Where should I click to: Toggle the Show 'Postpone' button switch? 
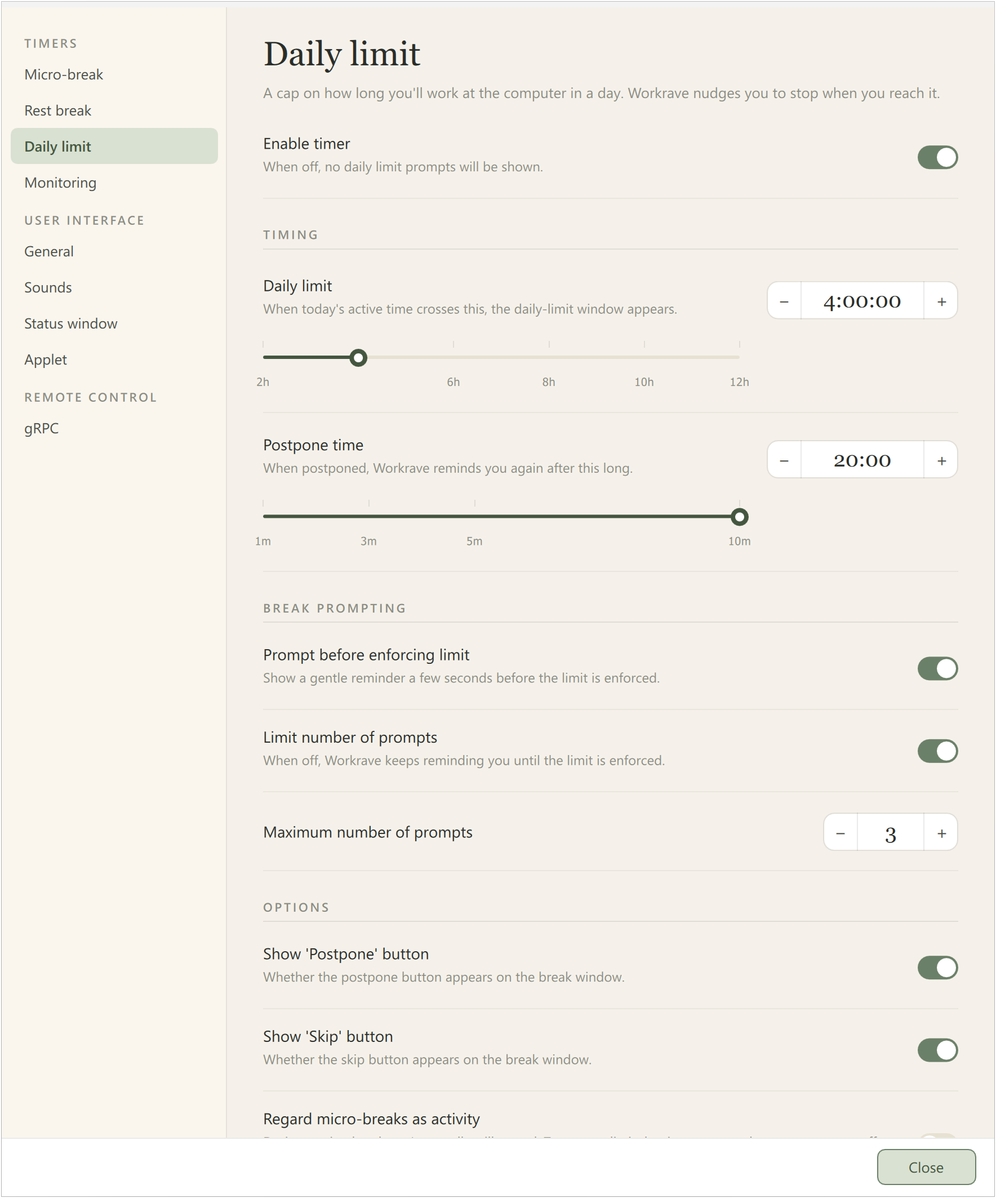[x=937, y=968]
